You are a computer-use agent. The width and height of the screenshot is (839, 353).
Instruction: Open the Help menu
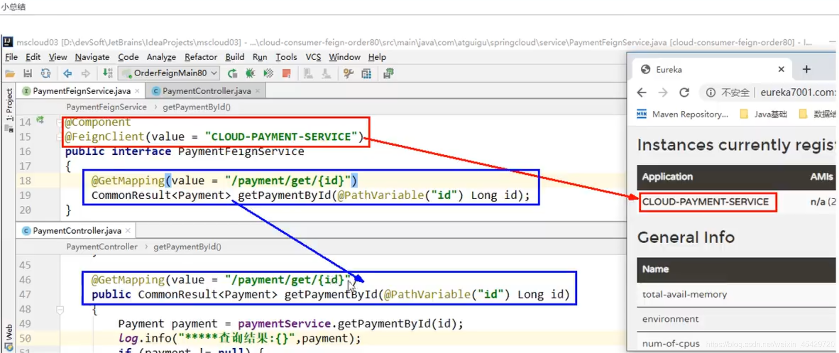click(x=377, y=57)
